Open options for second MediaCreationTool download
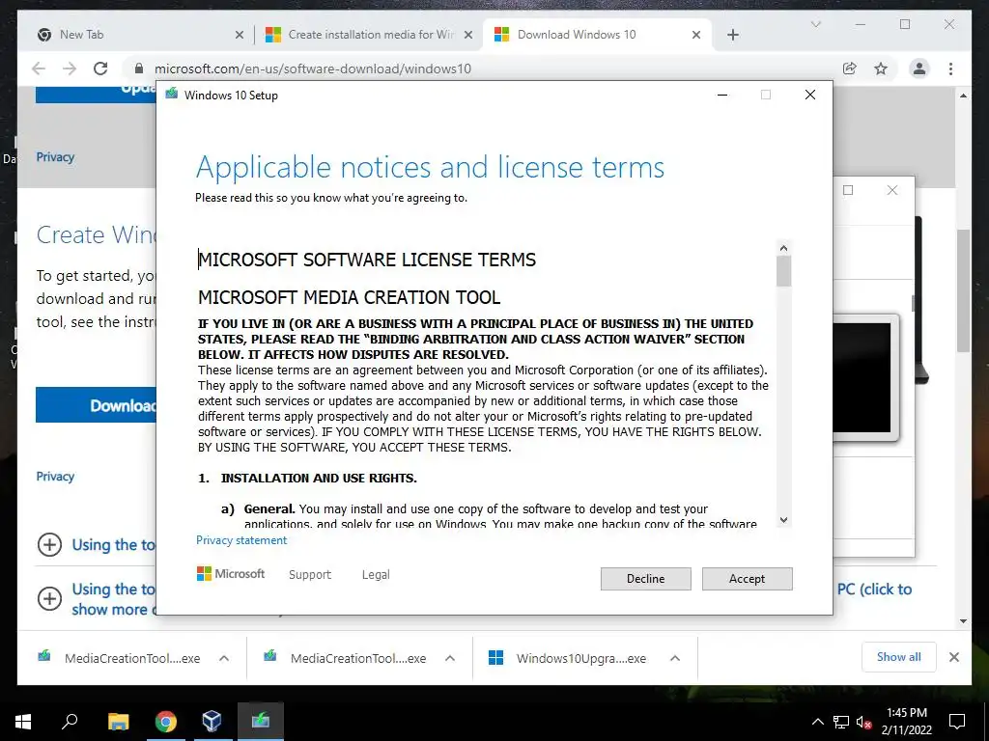 [450, 658]
